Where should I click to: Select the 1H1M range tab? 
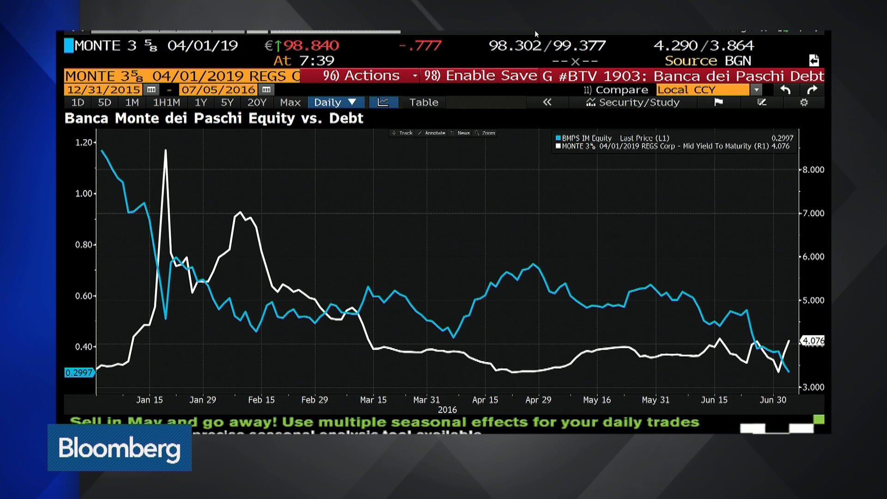(166, 102)
